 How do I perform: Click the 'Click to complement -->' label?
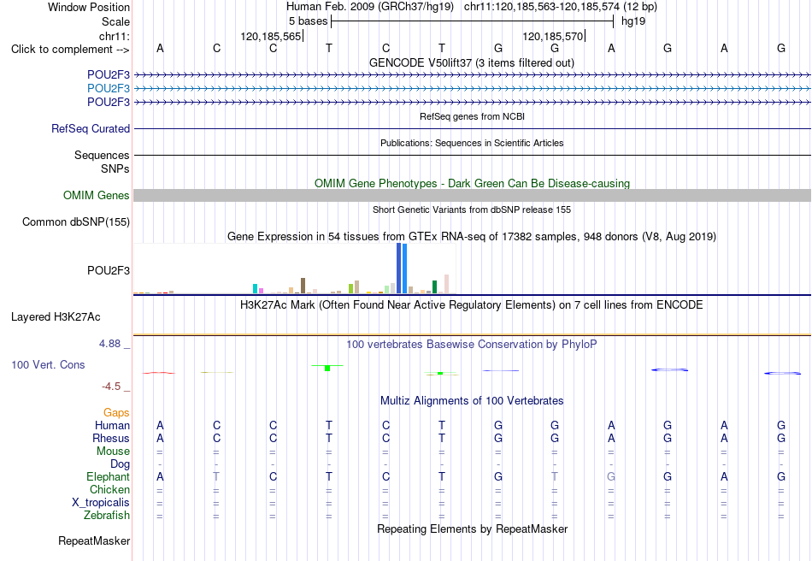[70, 50]
